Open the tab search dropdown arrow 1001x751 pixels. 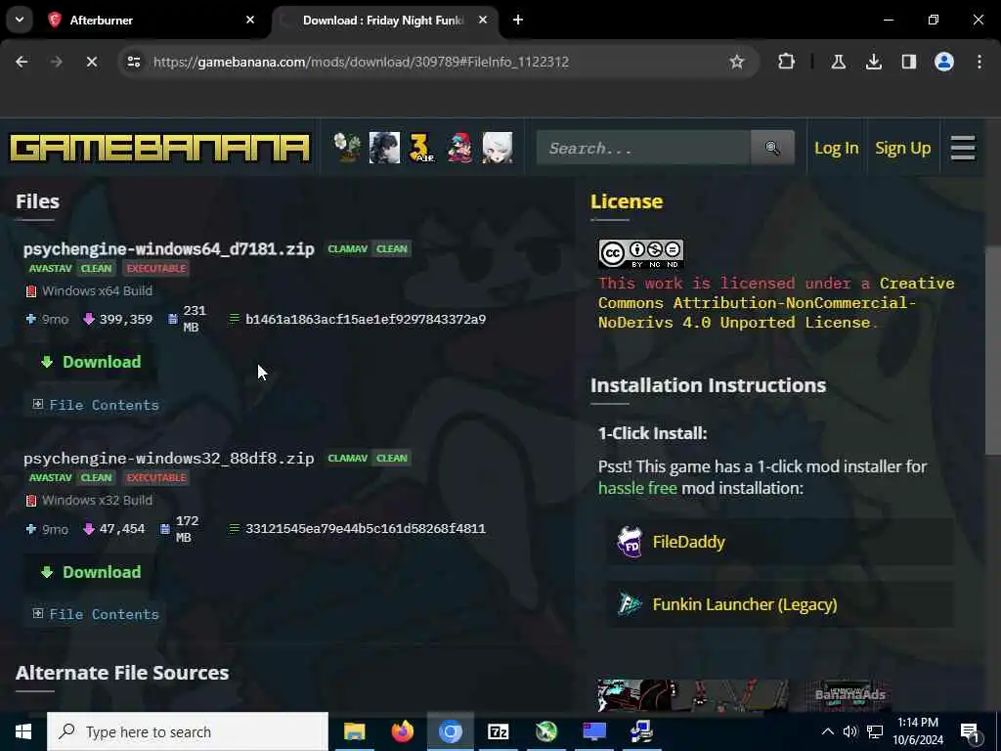point(20,20)
